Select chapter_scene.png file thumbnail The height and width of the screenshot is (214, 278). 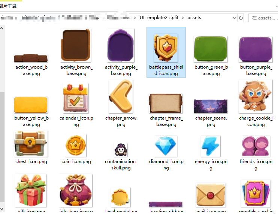[211, 106]
